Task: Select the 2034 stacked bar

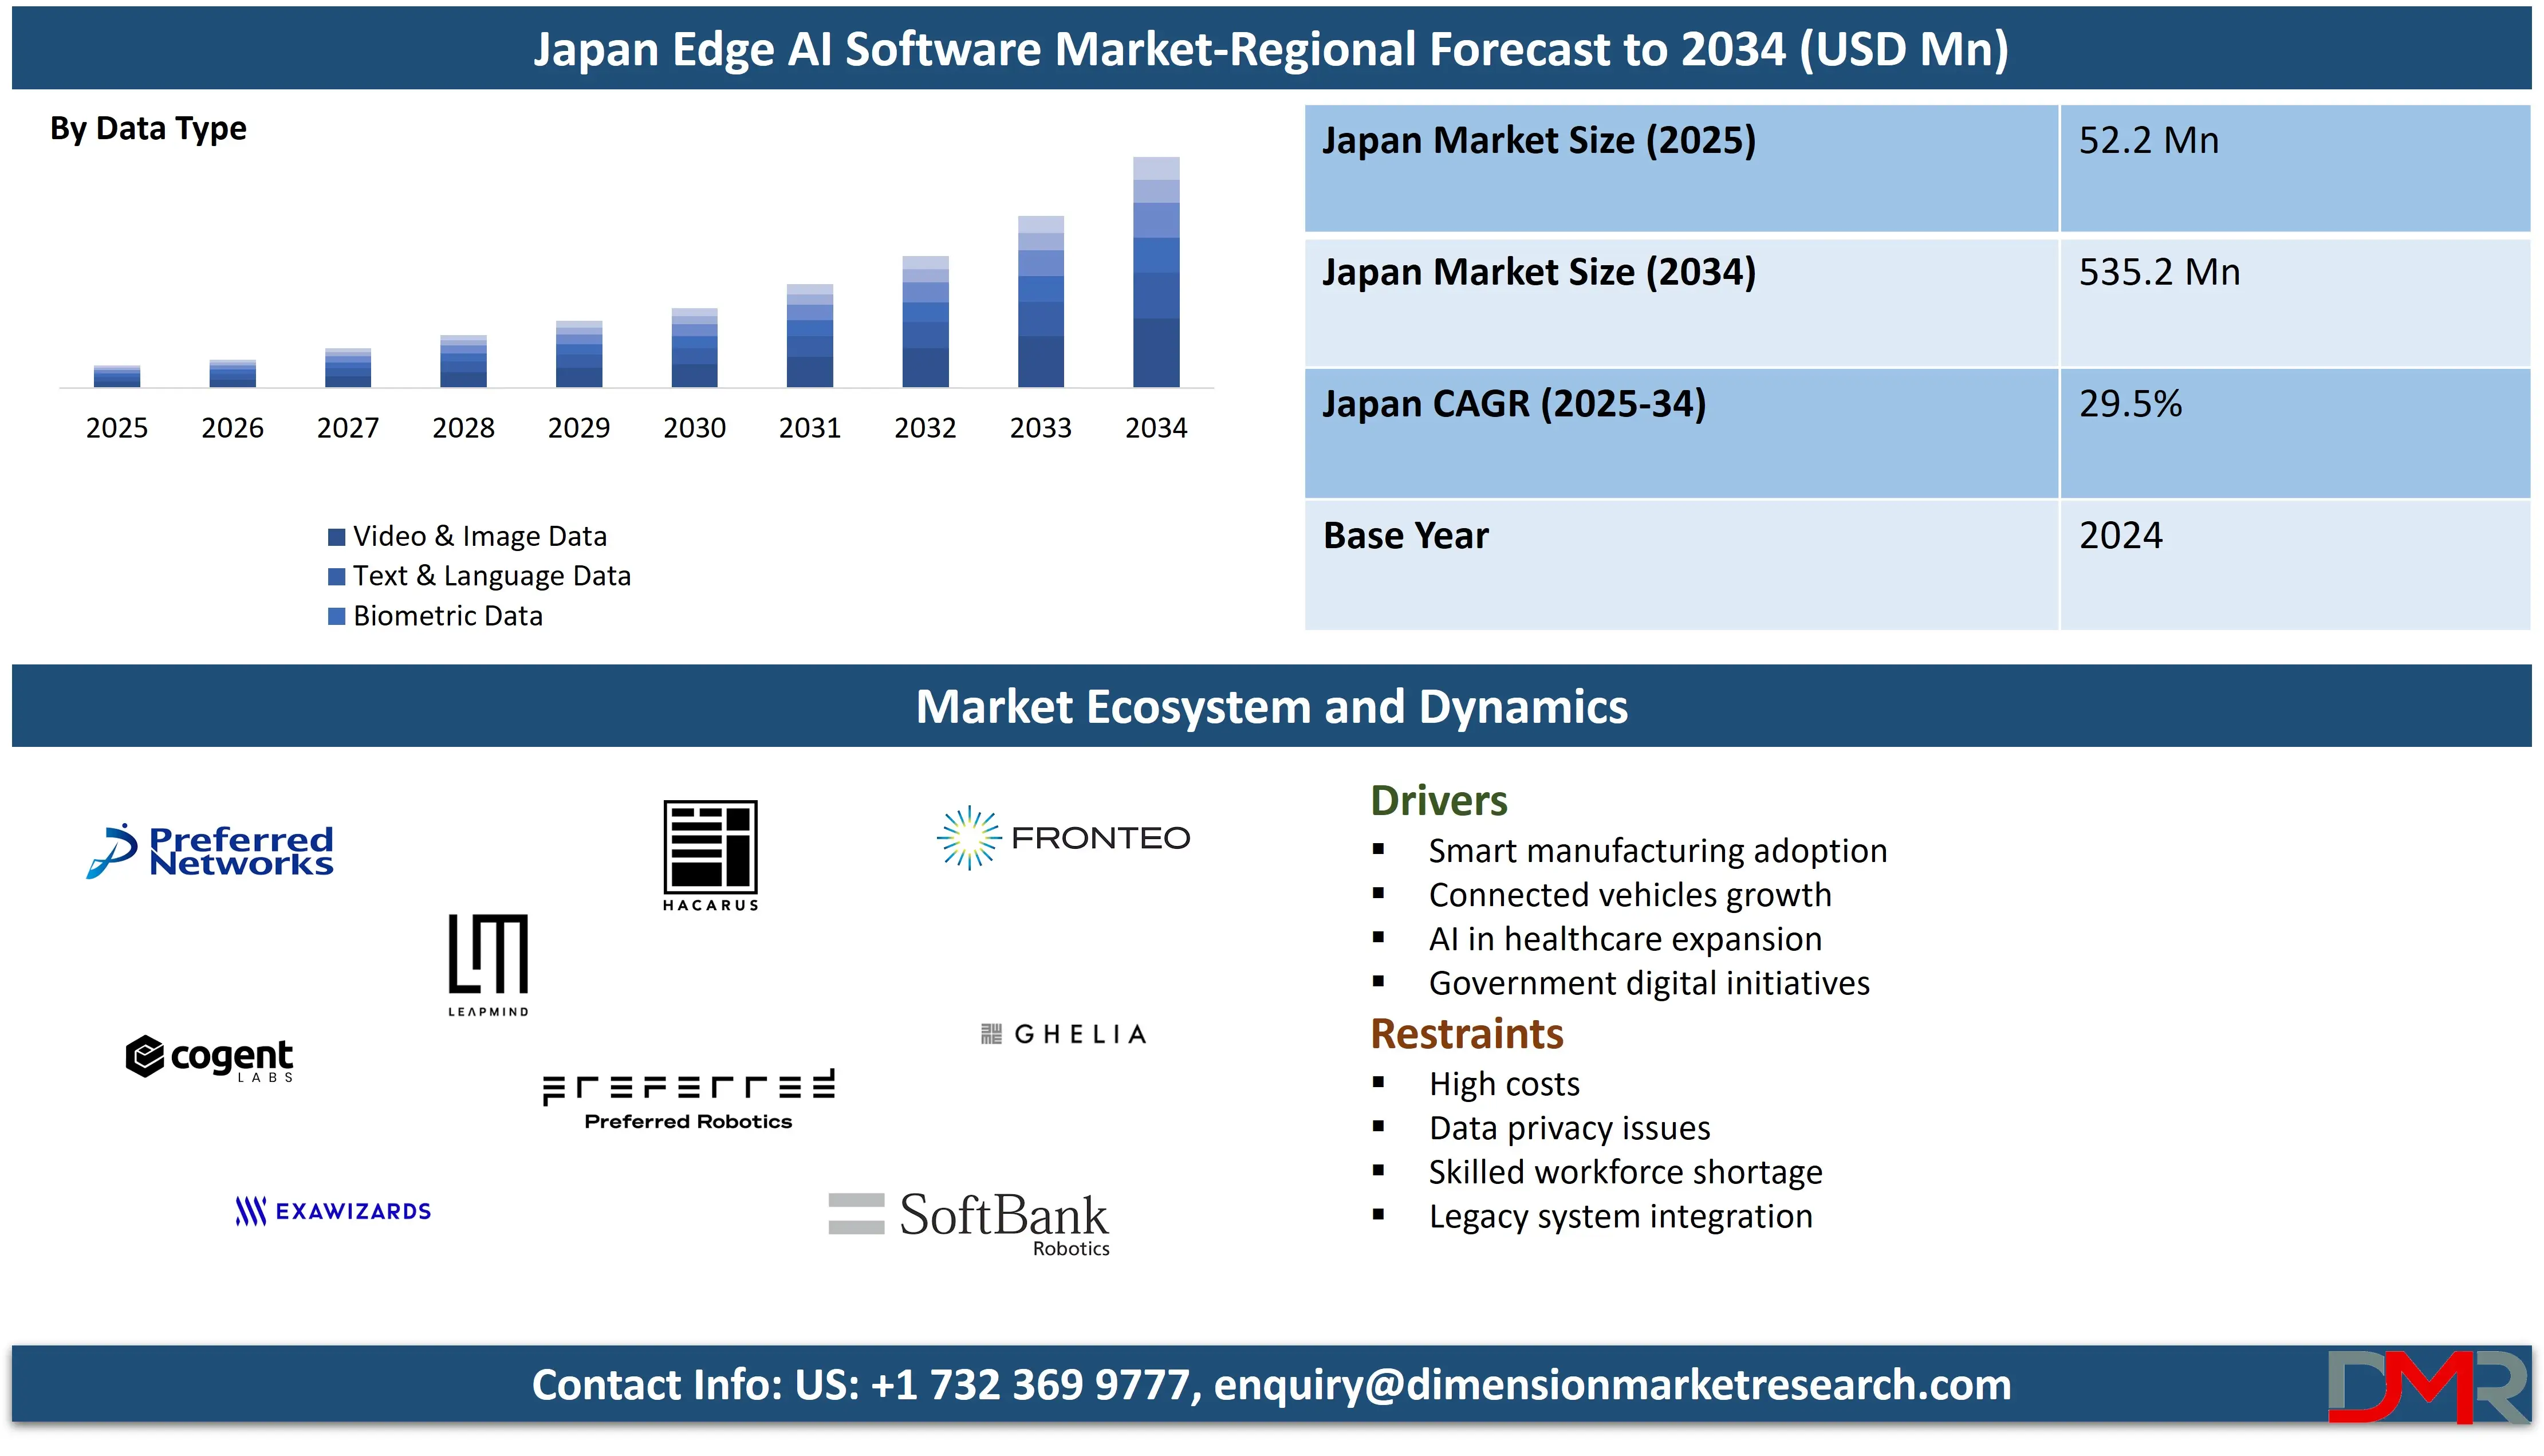Action: [x=1156, y=272]
